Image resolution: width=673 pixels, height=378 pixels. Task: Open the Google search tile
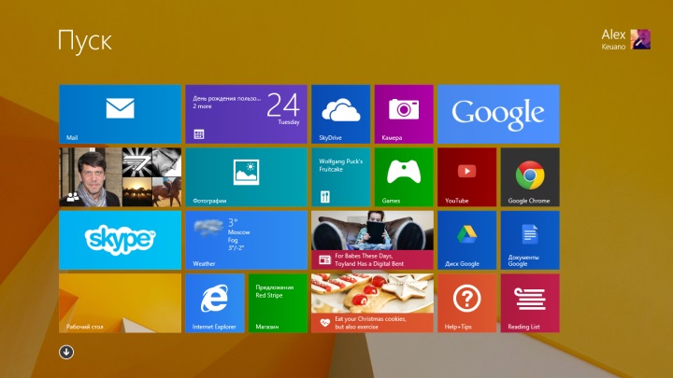[498, 114]
